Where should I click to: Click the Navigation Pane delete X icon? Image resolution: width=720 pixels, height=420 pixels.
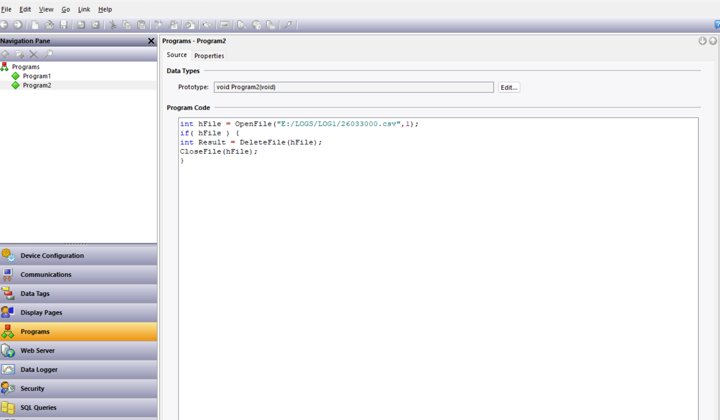coord(34,54)
